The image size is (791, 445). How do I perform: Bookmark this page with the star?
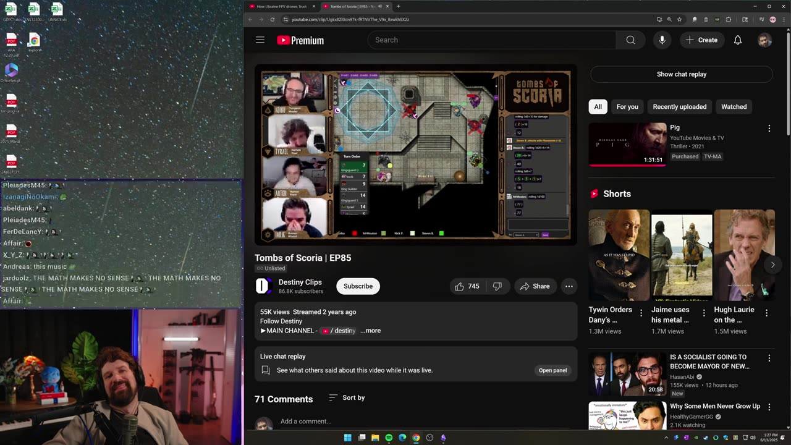pos(679,19)
